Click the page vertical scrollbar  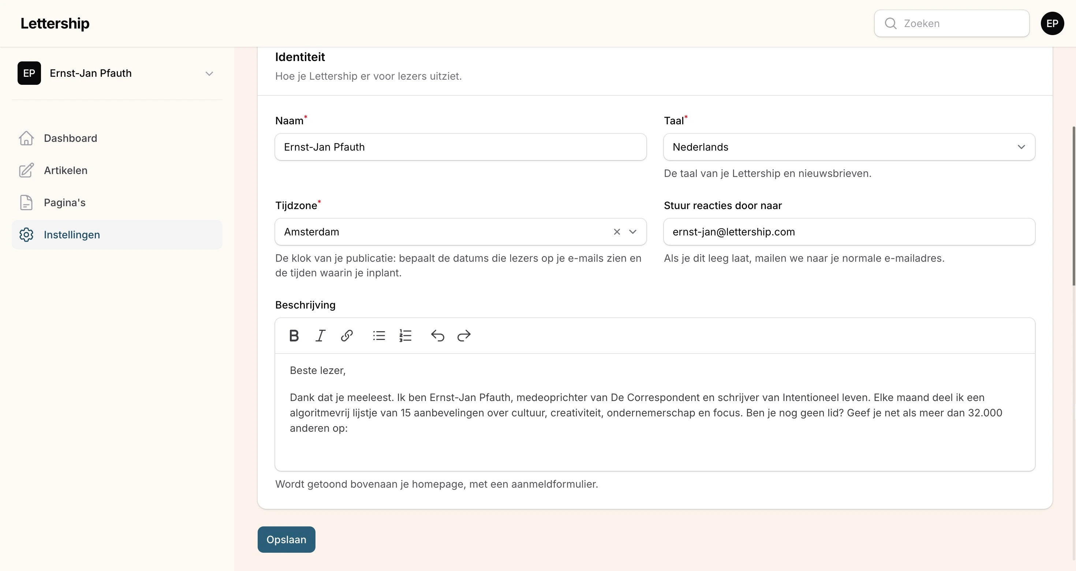pos(1073,206)
